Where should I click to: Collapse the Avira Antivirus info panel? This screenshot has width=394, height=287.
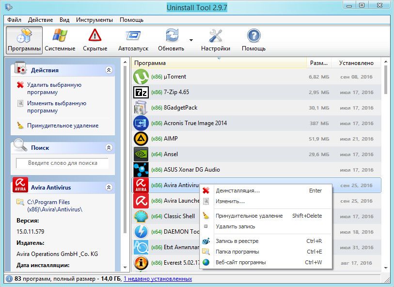[109, 187]
